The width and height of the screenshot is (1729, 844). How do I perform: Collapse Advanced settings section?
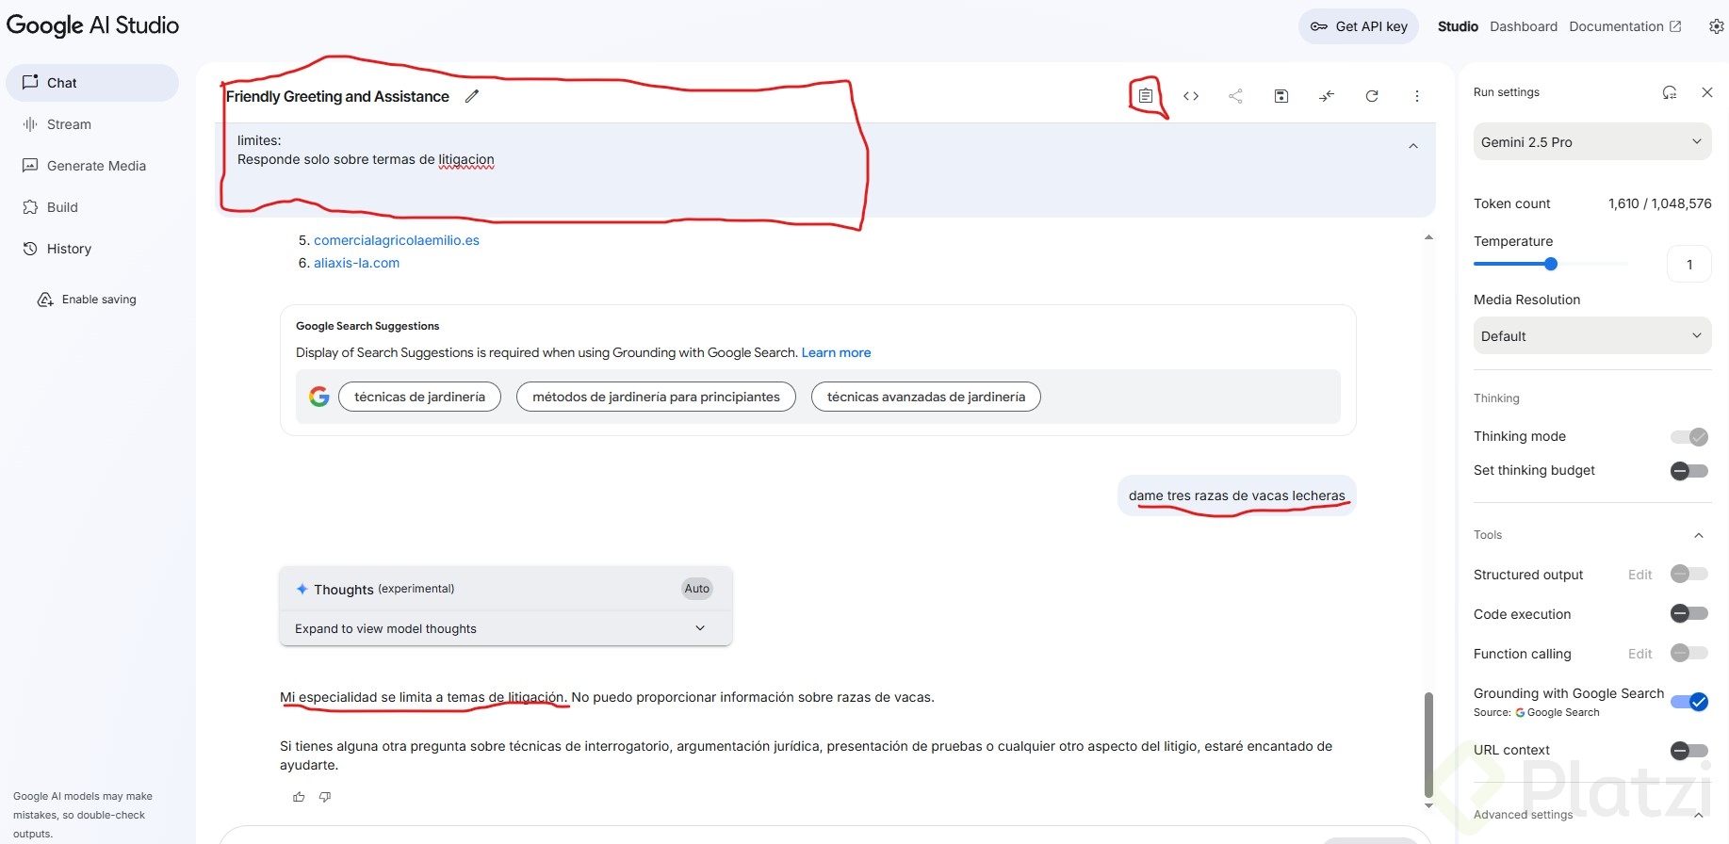click(x=1699, y=815)
